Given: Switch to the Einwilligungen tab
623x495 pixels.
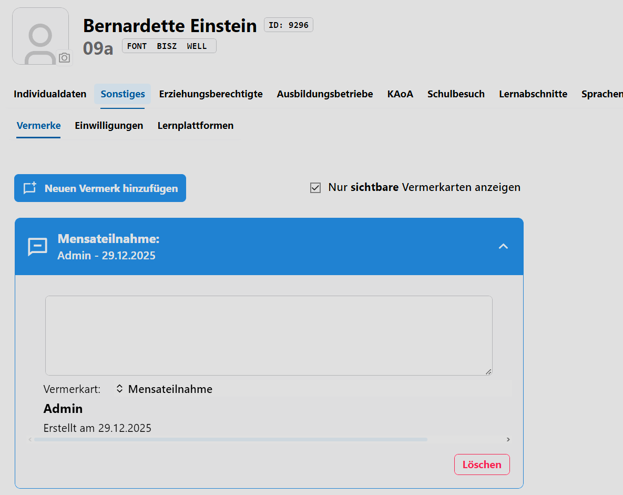Looking at the screenshot, I should (109, 125).
